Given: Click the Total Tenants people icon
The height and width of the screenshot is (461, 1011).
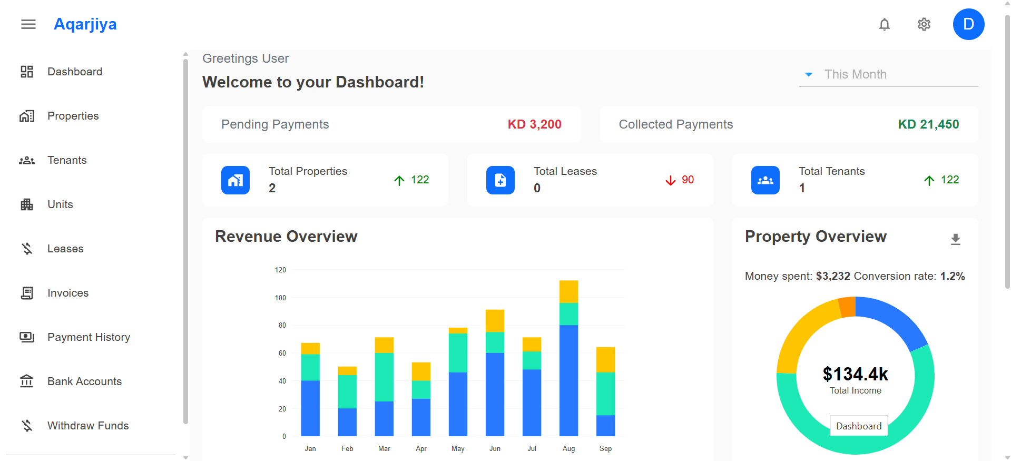Looking at the screenshot, I should pos(765,180).
